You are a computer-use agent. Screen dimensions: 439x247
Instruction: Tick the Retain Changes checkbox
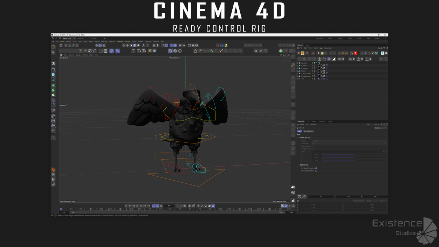313,146
